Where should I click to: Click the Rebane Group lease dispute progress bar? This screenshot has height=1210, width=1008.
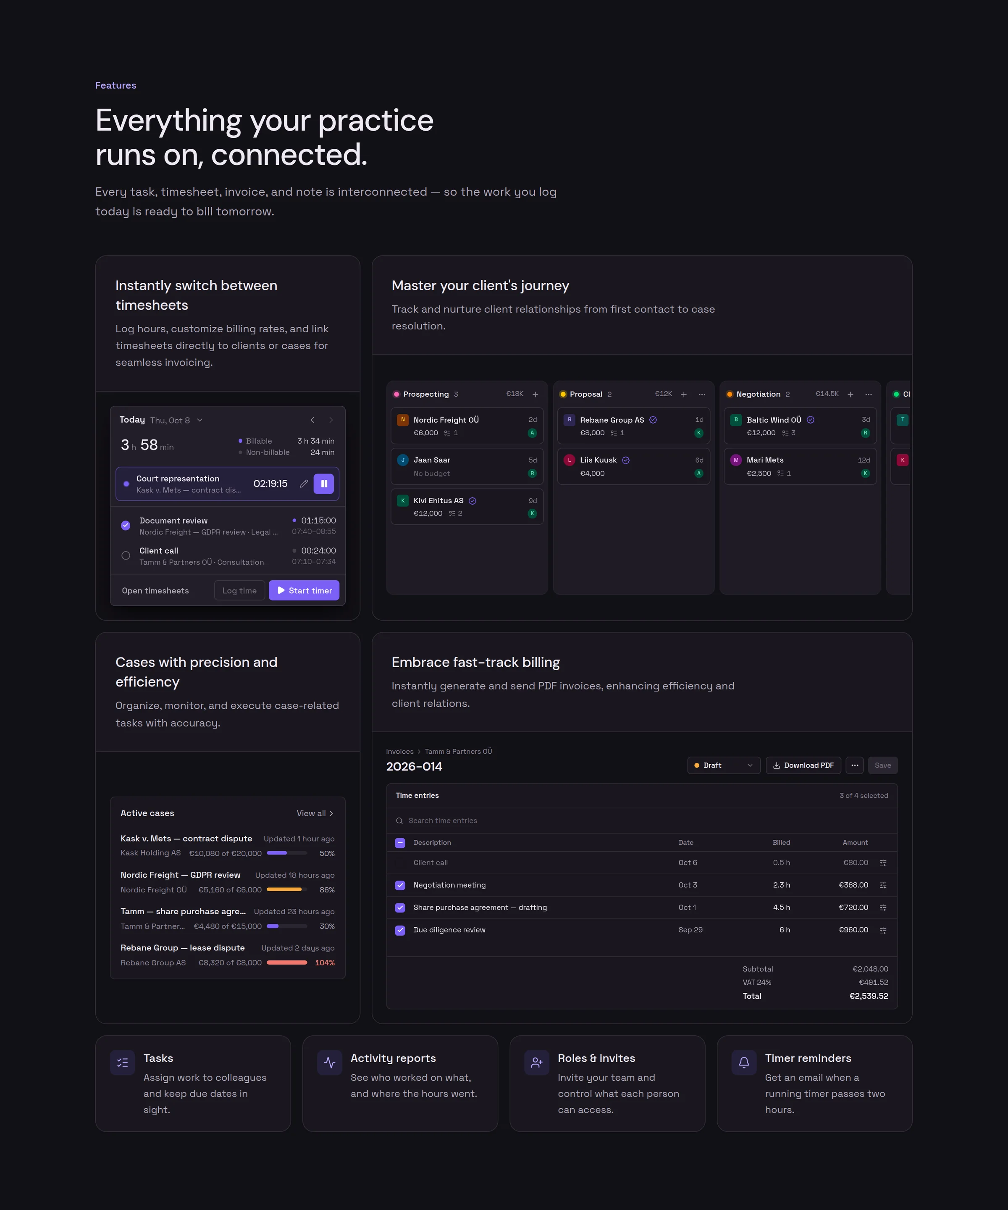[287, 963]
